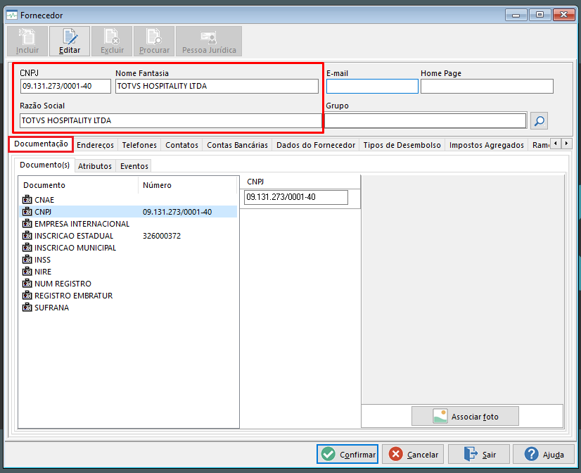The width and height of the screenshot is (581, 473).
Task: Select the INSCRICAO ESTADUAL document icon
Action: (27, 236)
